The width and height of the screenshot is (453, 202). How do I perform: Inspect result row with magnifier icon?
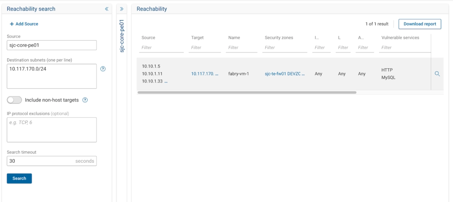point(437,74)
